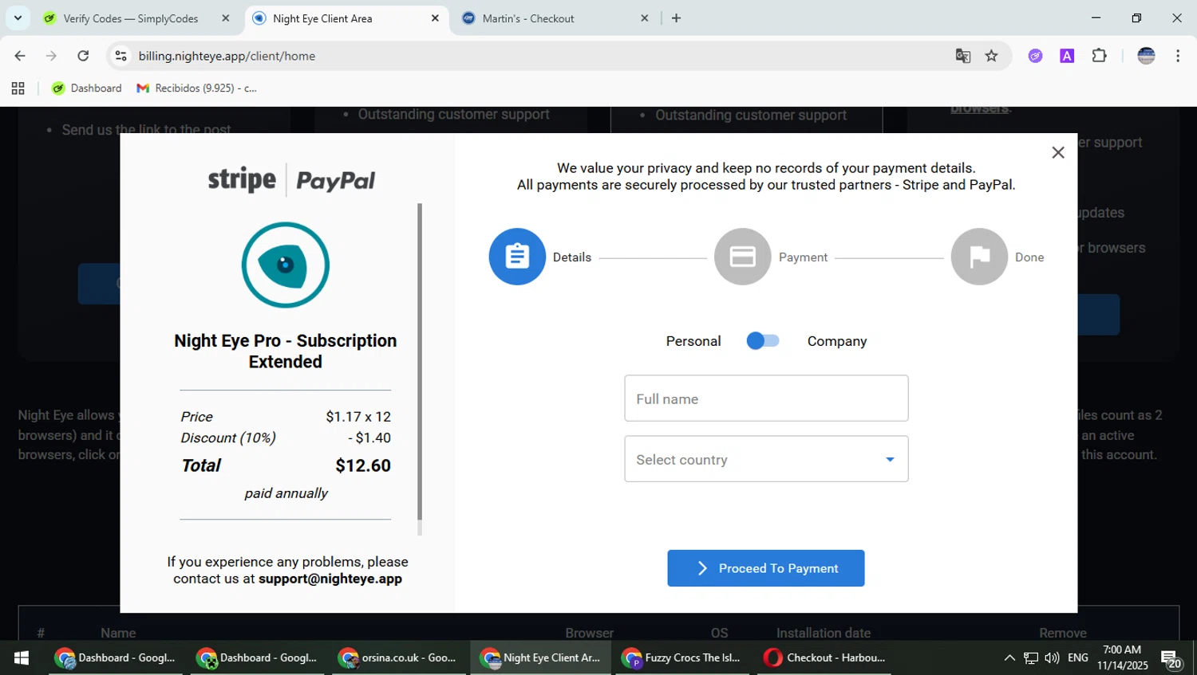Viewport: 1197px width, 675px height.
Task: Click the PayPal logo
Action: 335,181
